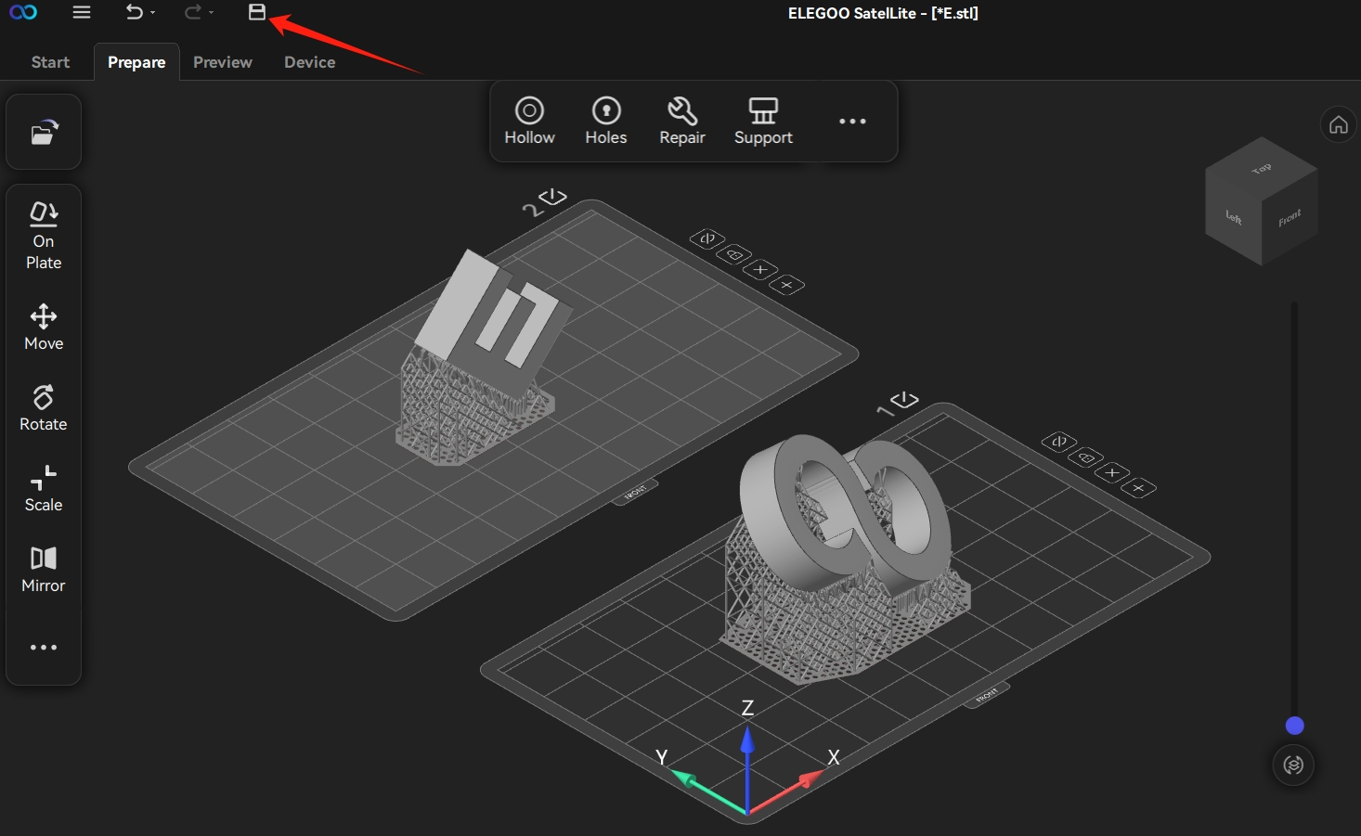Activate the Mirror tool
The height and width of the screenshot is (836, 1361).
[x=44, y=570]
